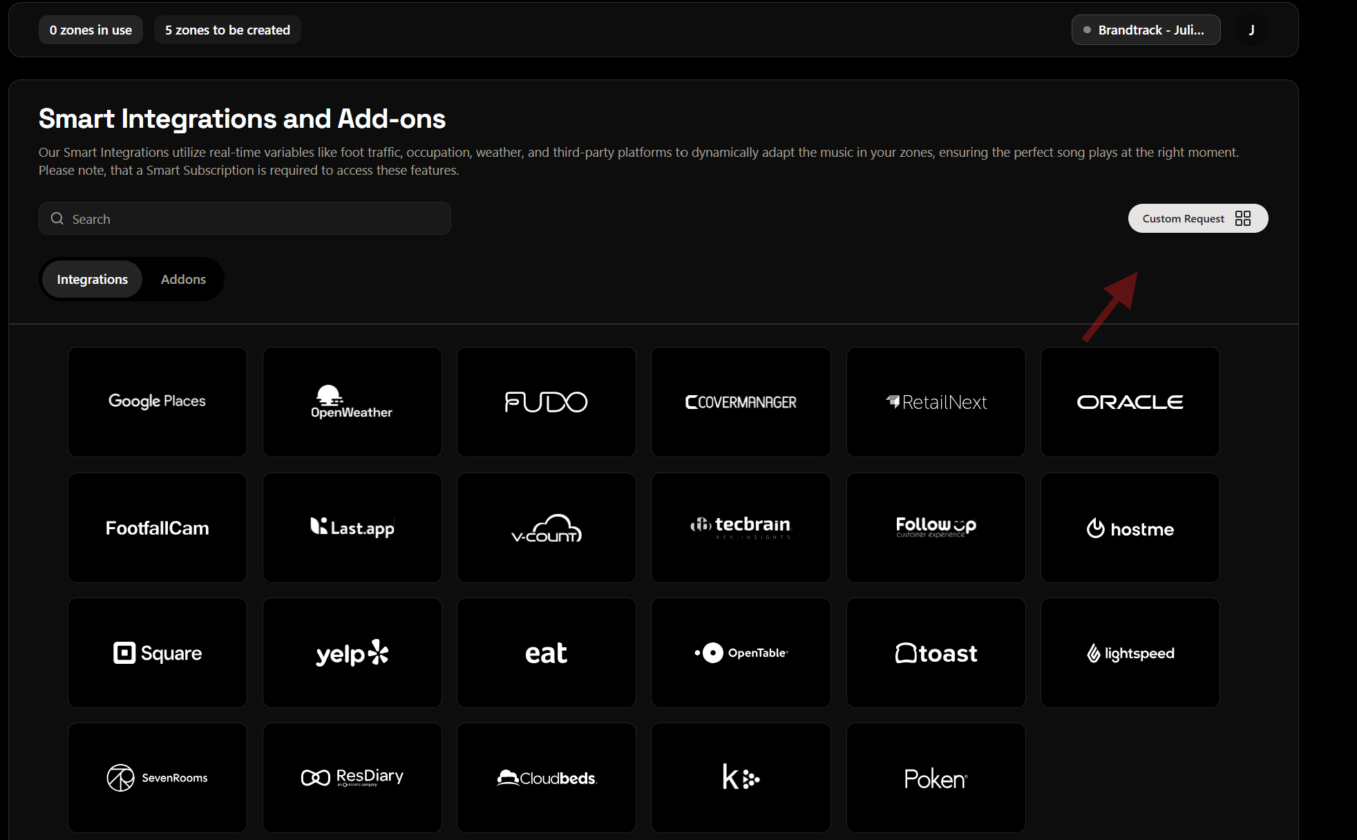Click the 5 zones to be created badge
The width and height of the screenshot is (1357, 840).
pos(227,30)
